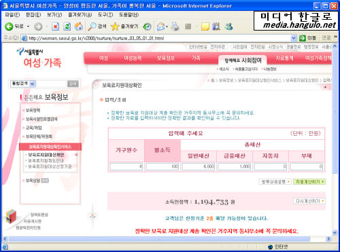Launch the Messenger people icon

click(x=228, y=26)
